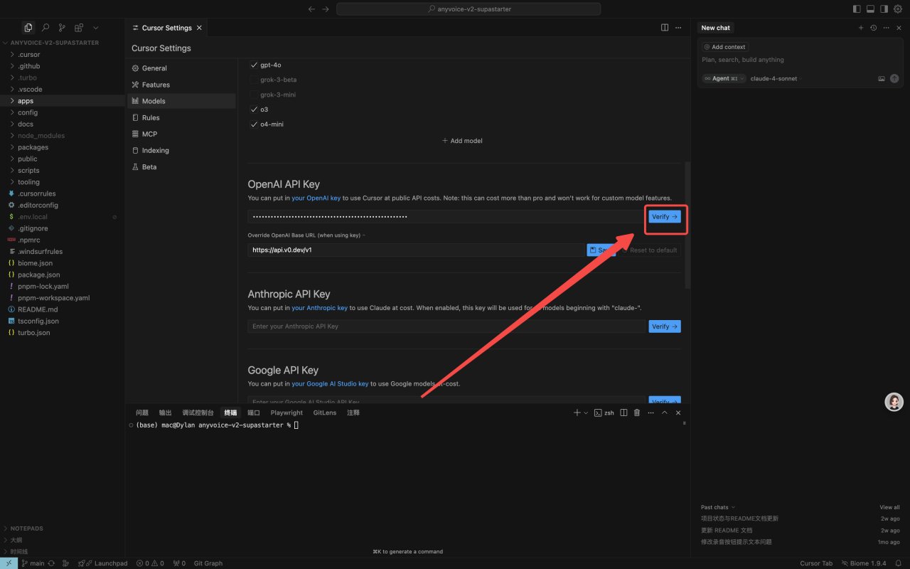The image size is (910, 569).
Task: Expand the Past chats list
Action: (718, 507)
